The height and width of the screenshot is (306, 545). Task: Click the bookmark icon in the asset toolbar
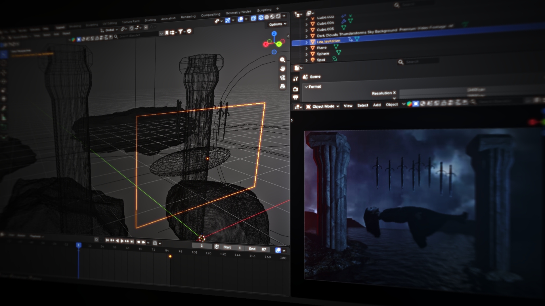click(x=167, y=33)
